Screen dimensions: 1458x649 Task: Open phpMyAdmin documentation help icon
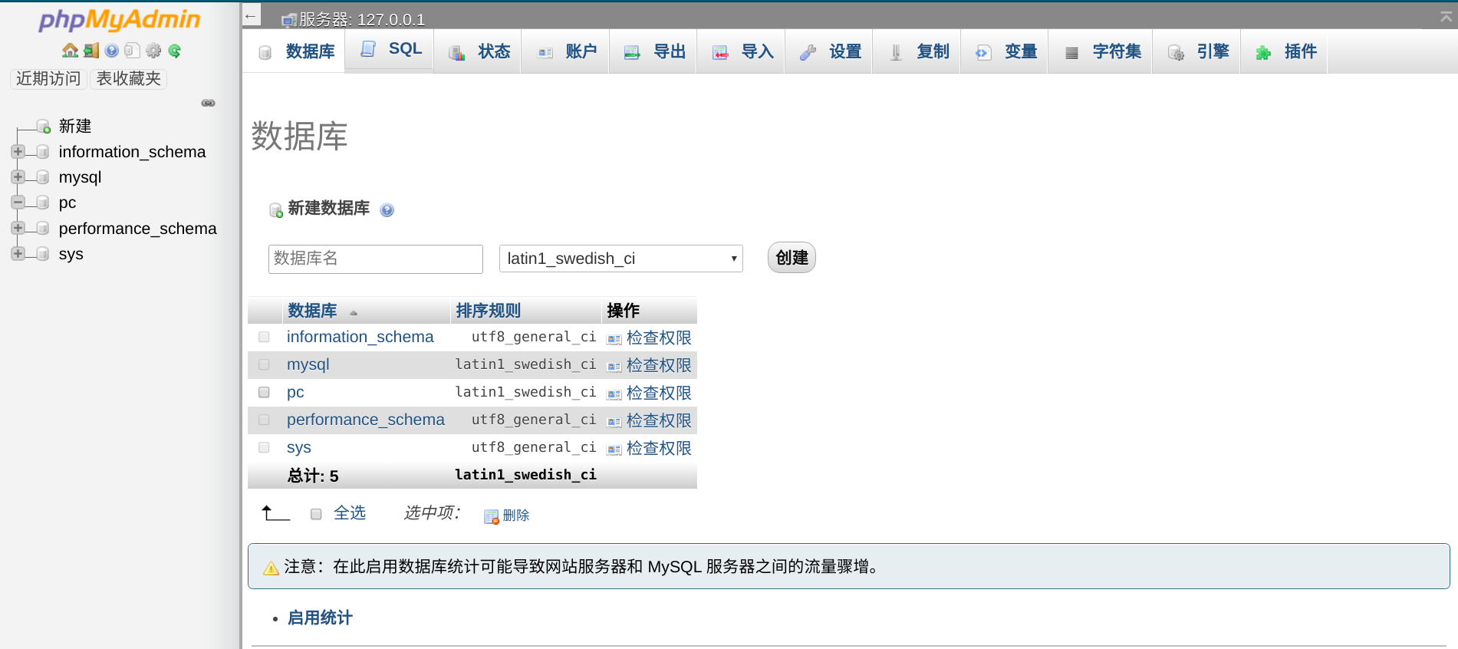[112, 51]
